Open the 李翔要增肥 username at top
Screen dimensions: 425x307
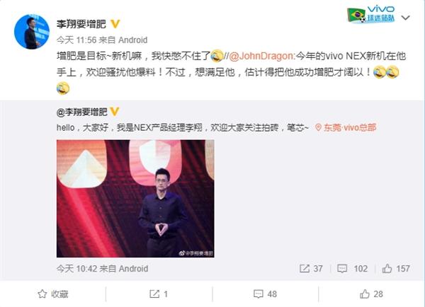[x=81, y=24]
